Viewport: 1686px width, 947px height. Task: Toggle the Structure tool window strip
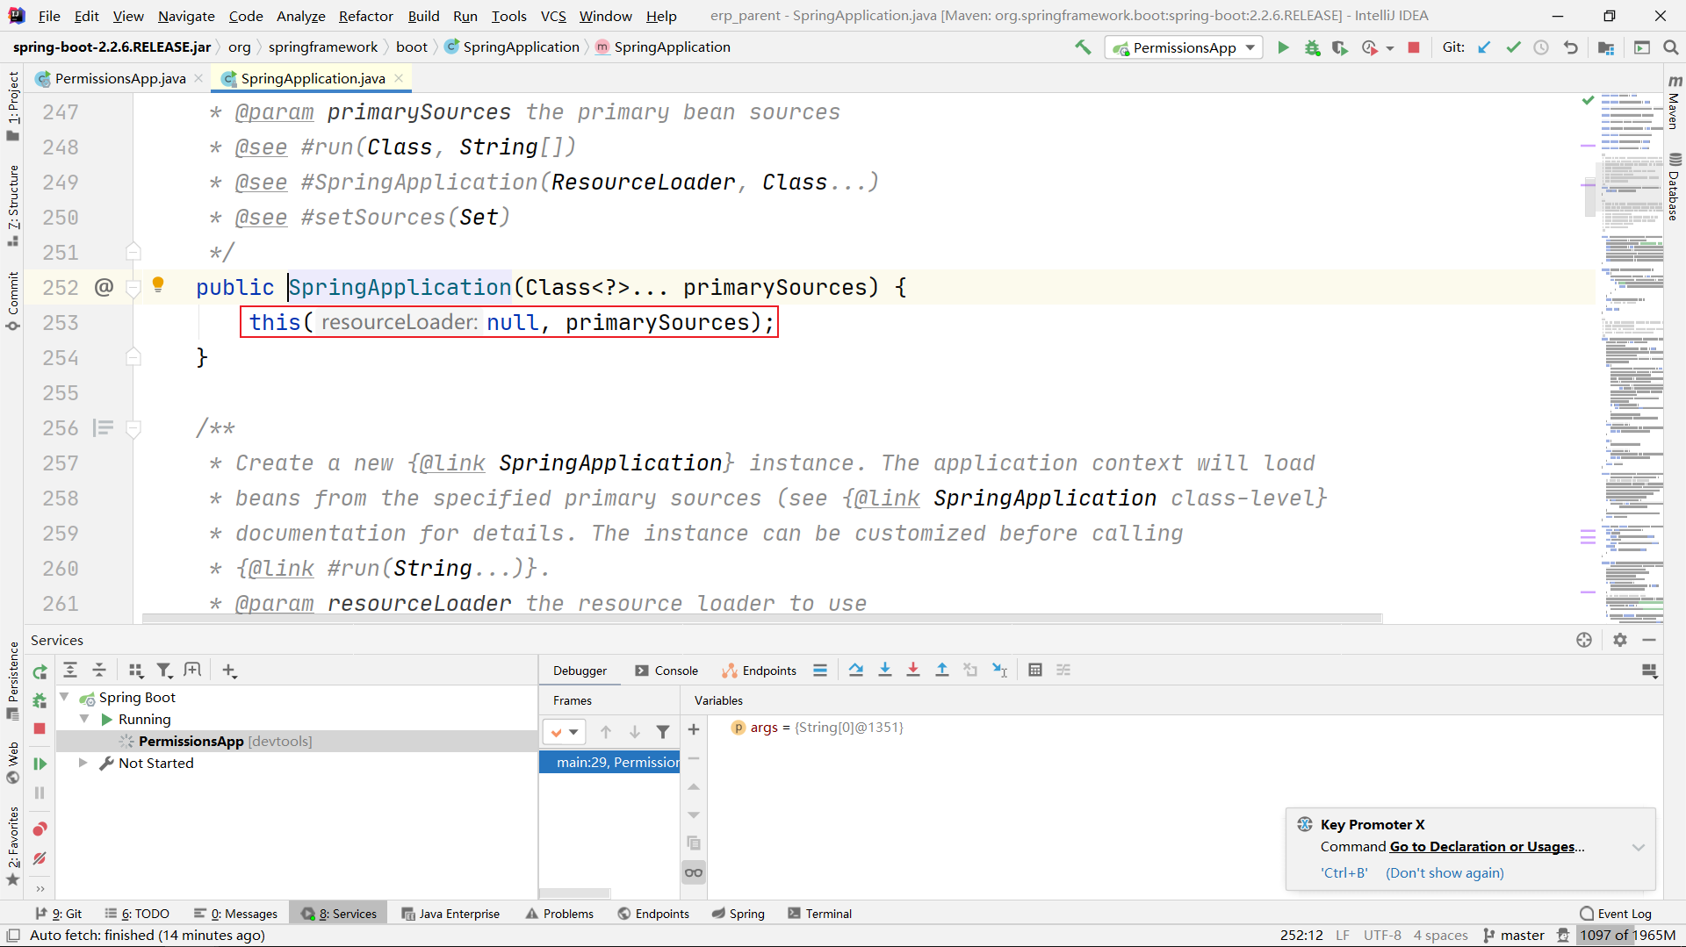(x=12, y=205)
